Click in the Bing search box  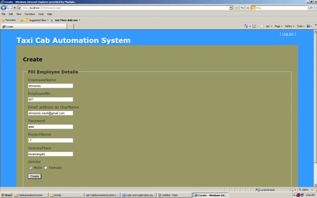281,8
